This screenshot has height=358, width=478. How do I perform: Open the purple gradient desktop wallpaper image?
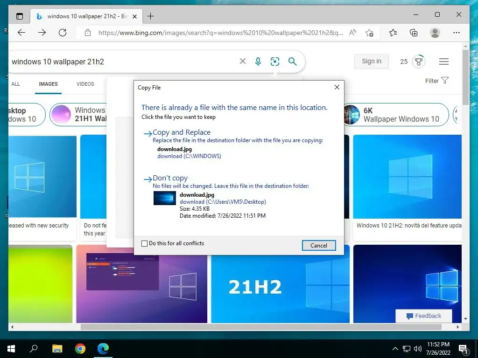(x=141, y=284)
